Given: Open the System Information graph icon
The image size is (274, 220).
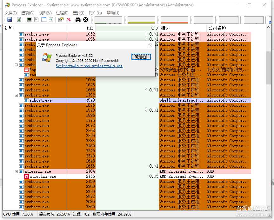Looking at the screenshot, I should coord(30,20).
